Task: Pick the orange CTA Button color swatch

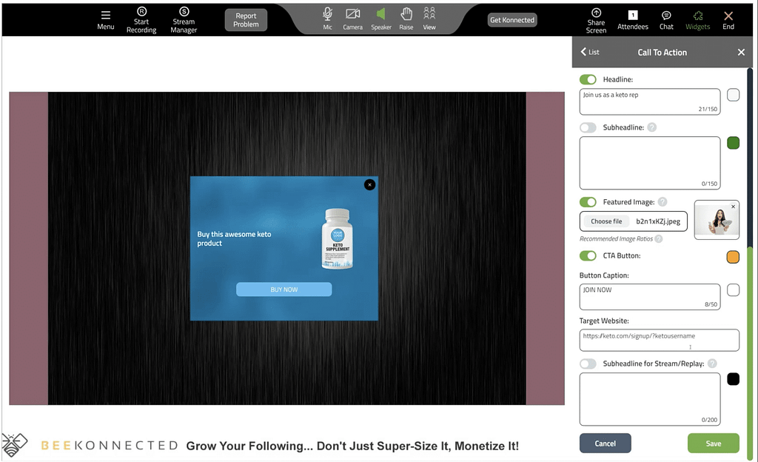Action: [x=733, y=257]
